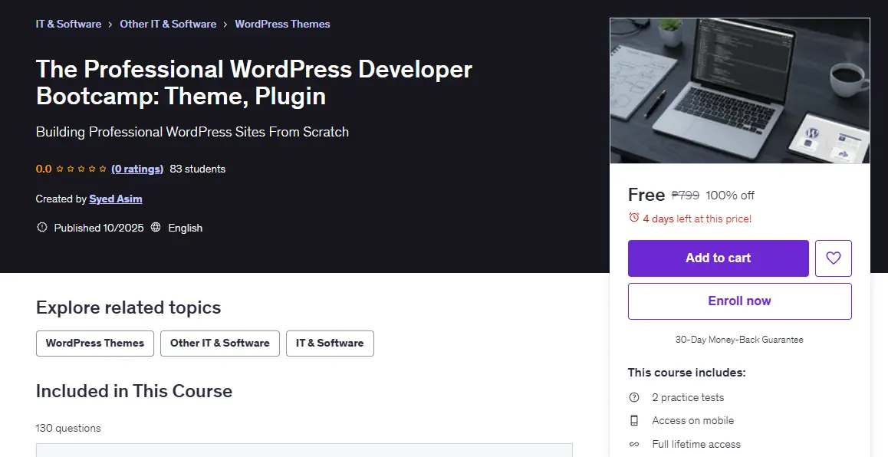The width and height of the screenshot is (888, 457).
Task: Click the chevron before WordPress Themes breadcrumb
Action: [x=225, y=25]
